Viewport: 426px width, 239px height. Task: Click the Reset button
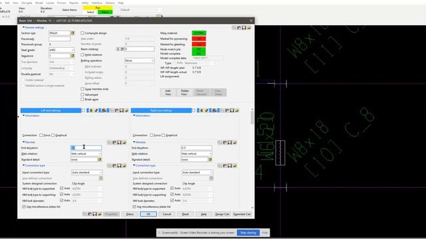click(185, 214)
